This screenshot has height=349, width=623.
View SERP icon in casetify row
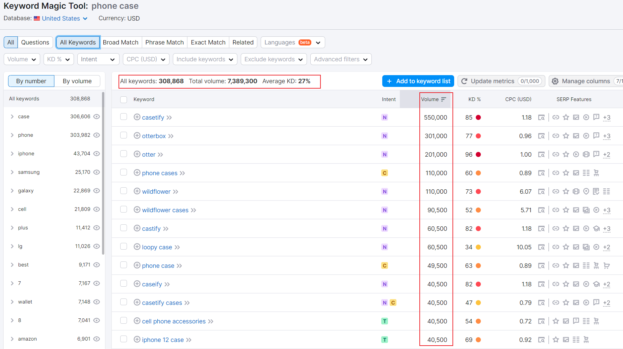[541, 117]
